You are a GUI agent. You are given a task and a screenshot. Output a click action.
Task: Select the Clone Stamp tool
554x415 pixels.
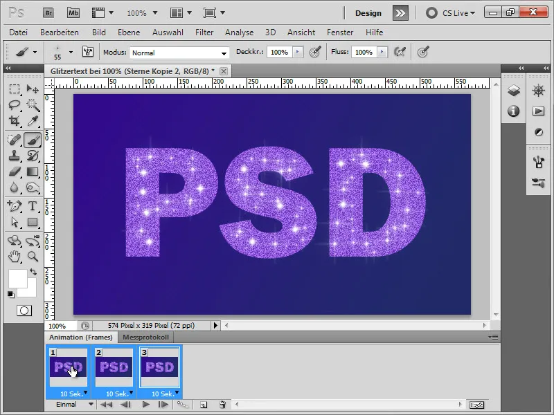tap(15, 155)
